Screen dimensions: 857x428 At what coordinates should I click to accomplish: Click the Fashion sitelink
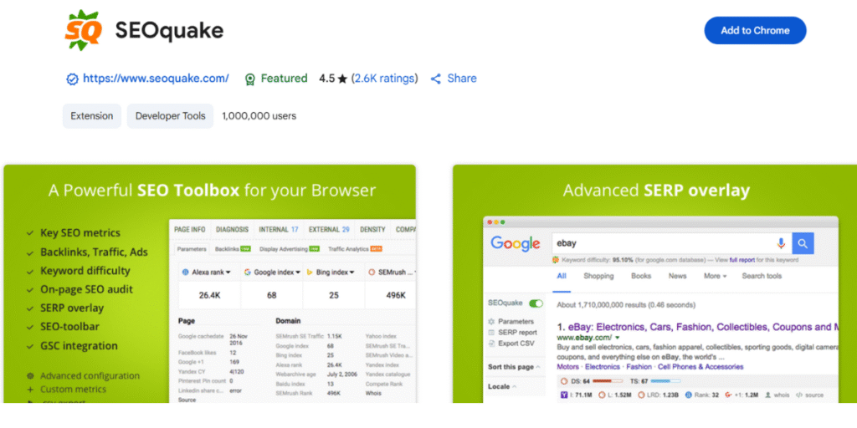click(639, 367)
